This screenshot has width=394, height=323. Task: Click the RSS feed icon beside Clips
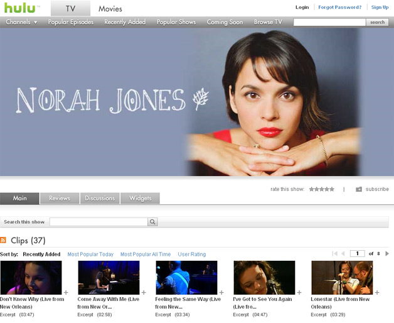(x=4, y=240)
